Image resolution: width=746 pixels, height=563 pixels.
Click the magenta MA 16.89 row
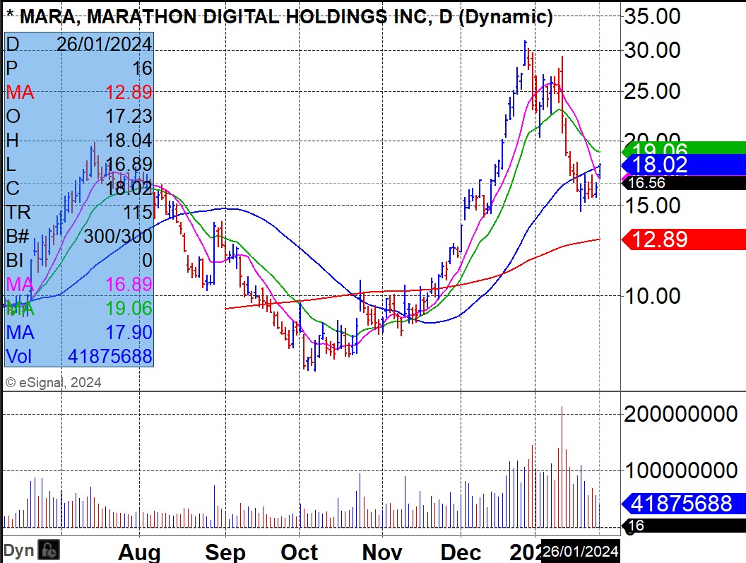[79, 284]
